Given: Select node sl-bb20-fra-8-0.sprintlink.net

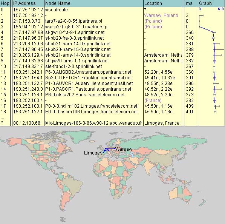Looking at the screenshot, I should coord(74,38).
